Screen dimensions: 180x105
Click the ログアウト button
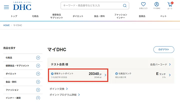pos(163,49)
